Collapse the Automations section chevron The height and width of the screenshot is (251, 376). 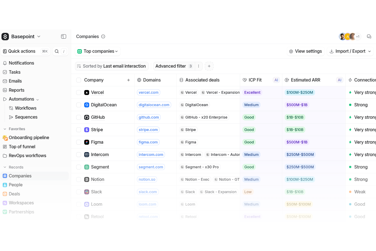click(37, 99)
